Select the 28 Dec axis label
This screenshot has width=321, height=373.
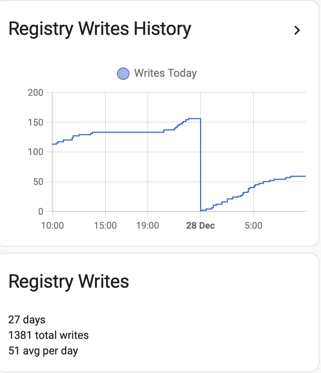tap(200, 226)
